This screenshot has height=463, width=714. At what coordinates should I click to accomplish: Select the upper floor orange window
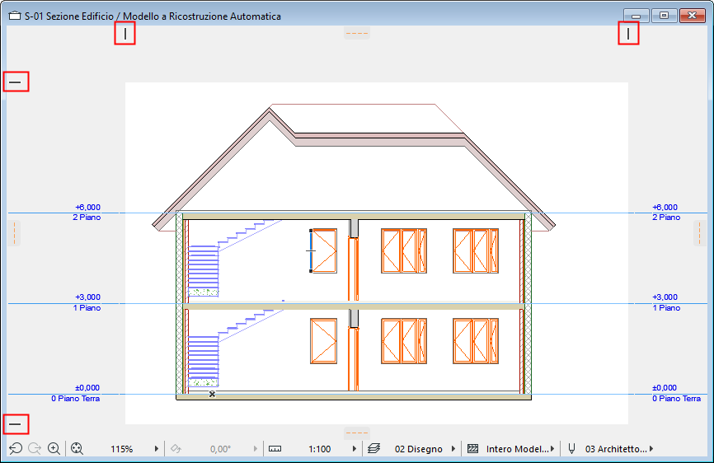323,250
